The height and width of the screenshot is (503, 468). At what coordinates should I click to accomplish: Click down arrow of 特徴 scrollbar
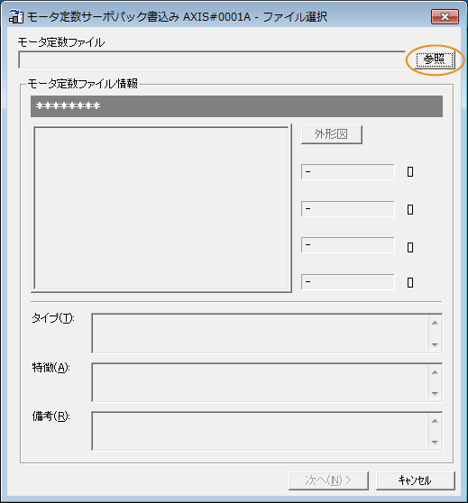[x=435, y=394]
